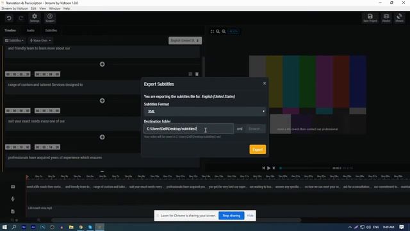The height and width of the screenshot is (231, 410).
Task: Hide the Loom sharing notification
Action: (250, 216)
